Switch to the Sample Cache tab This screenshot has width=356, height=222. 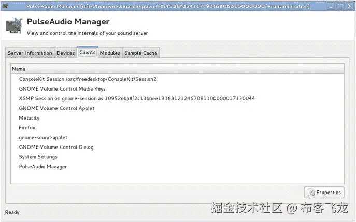[x=141, y=53]
